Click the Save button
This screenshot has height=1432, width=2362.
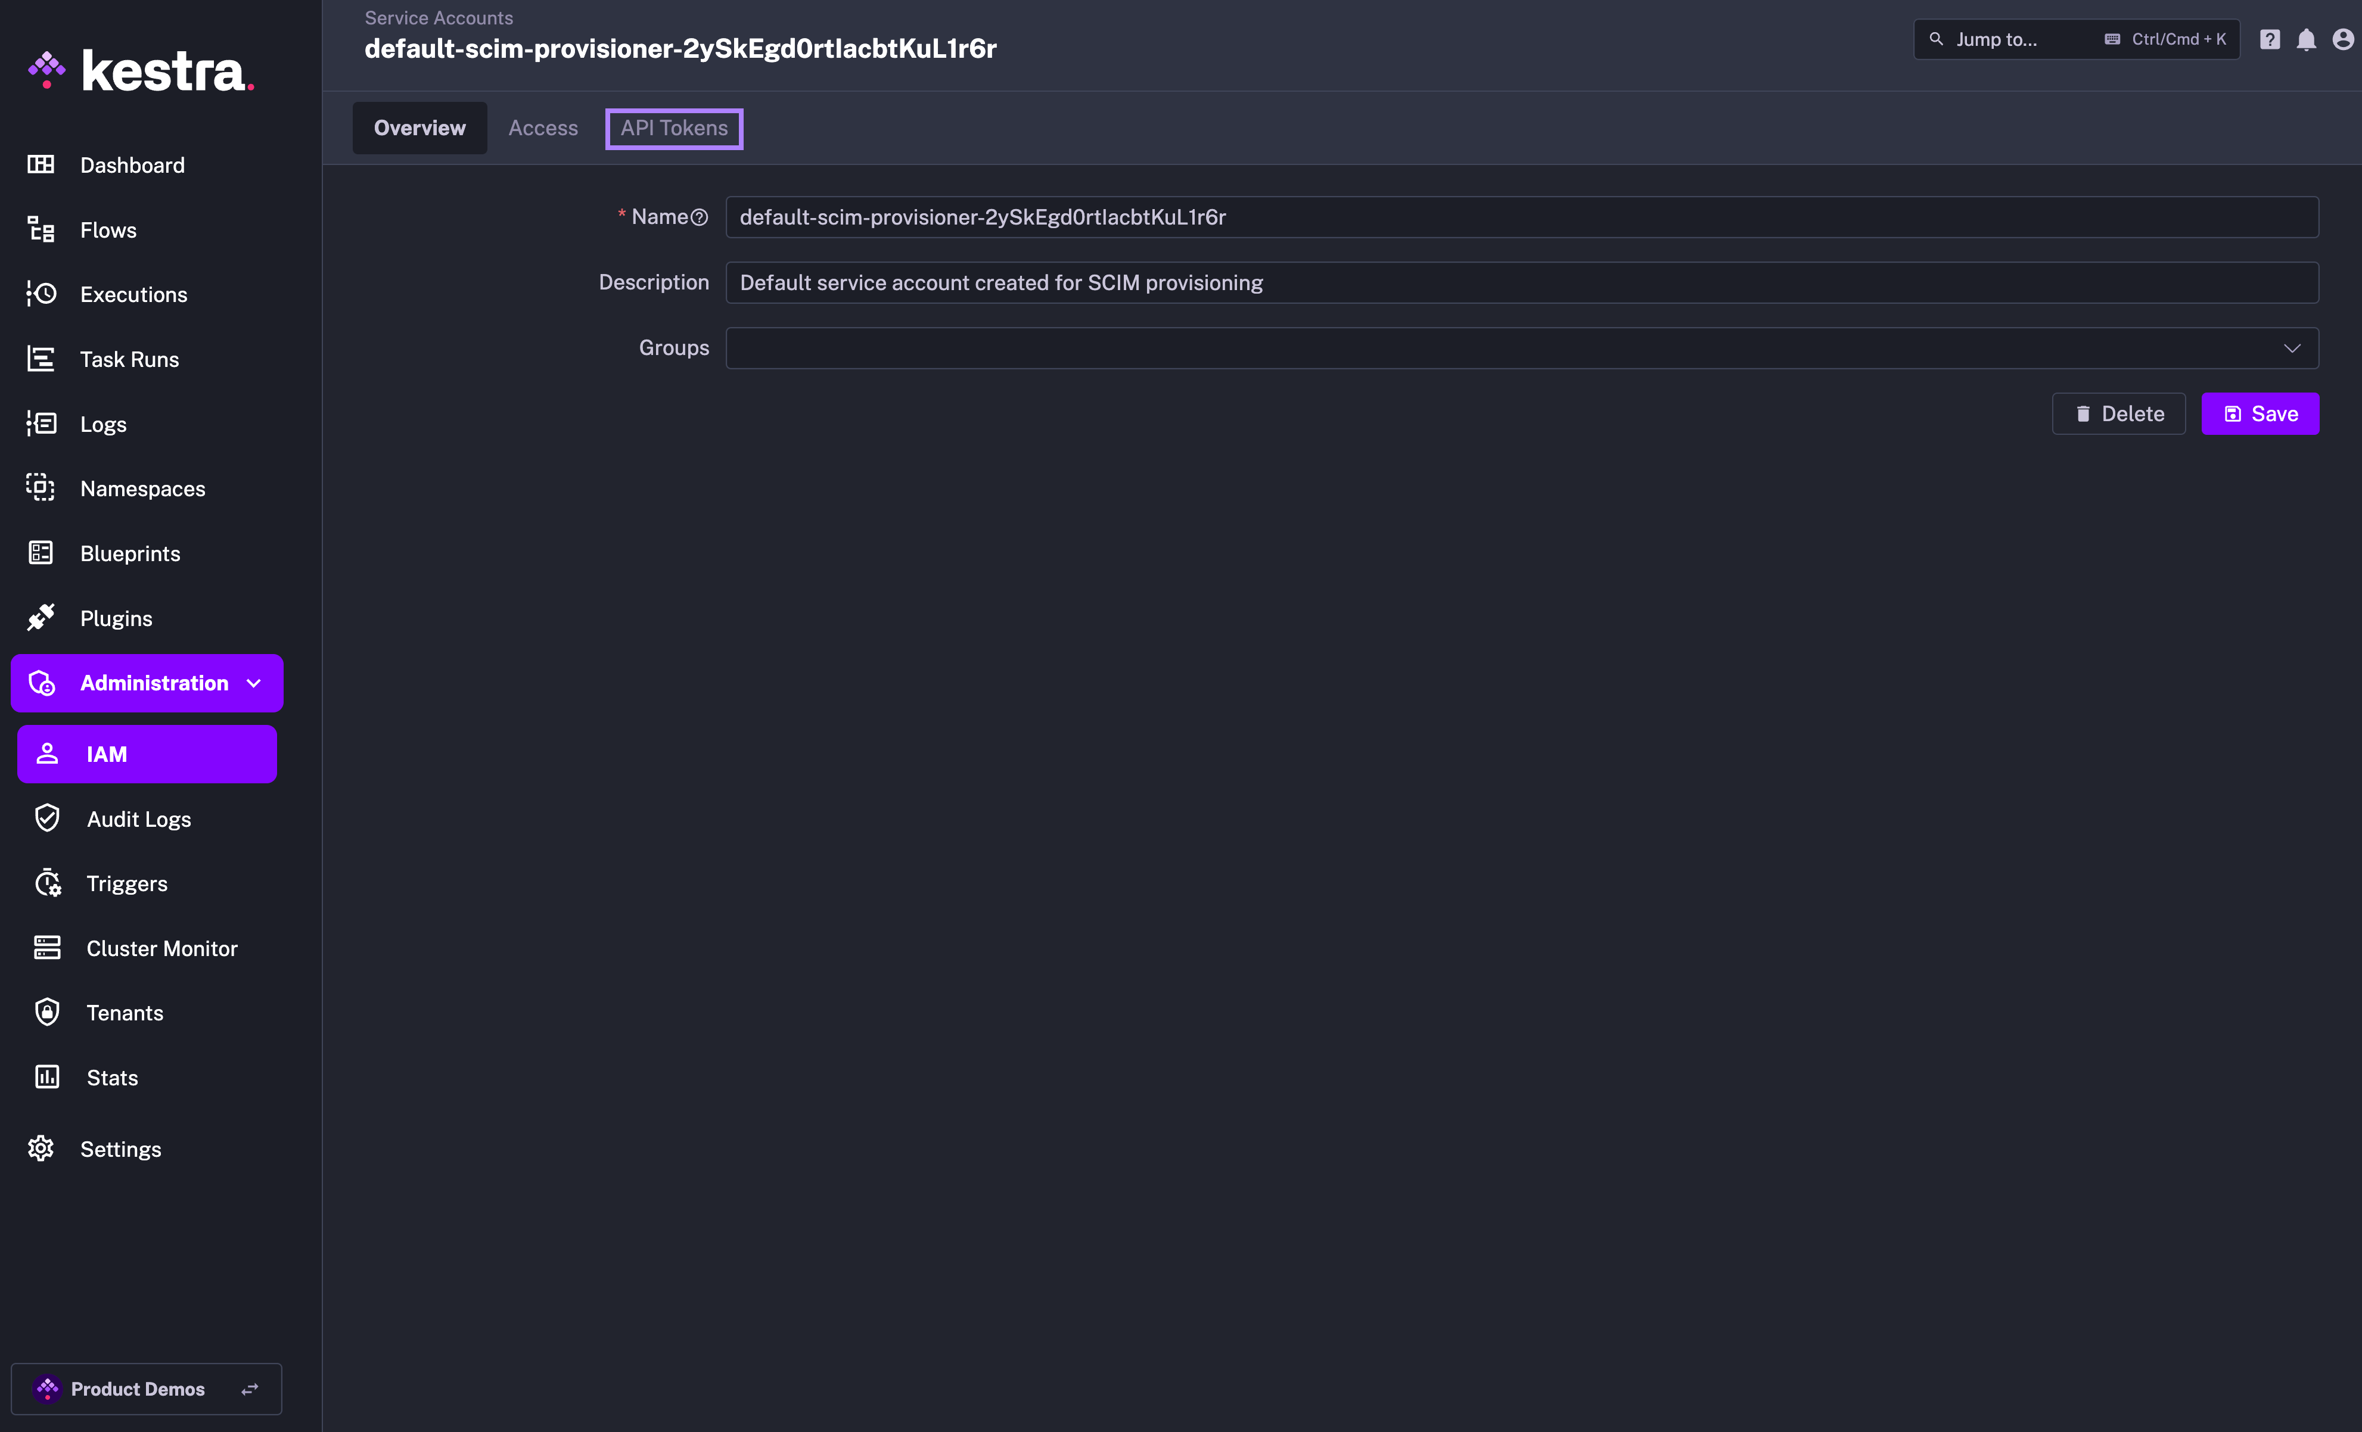[x=2260, y=414]
